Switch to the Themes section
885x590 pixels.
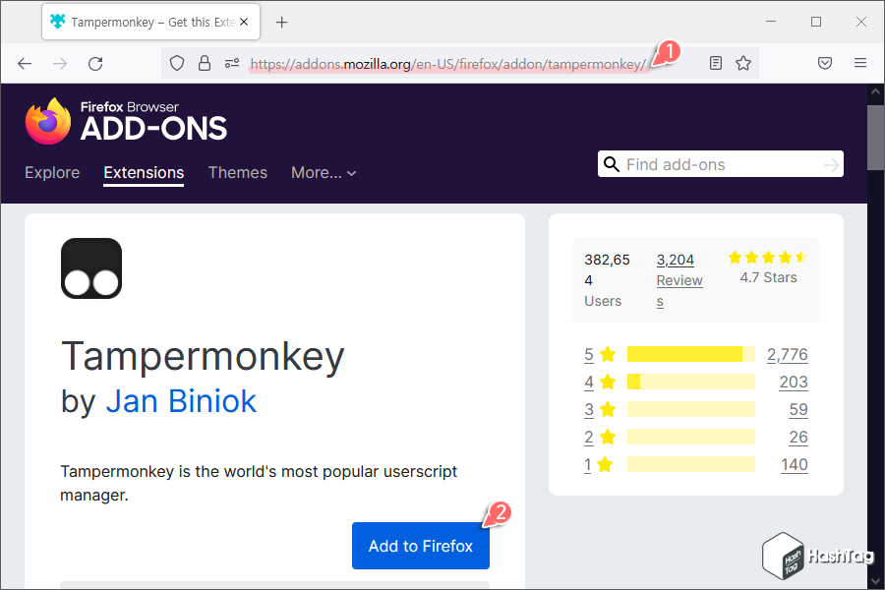pos(237,172)
